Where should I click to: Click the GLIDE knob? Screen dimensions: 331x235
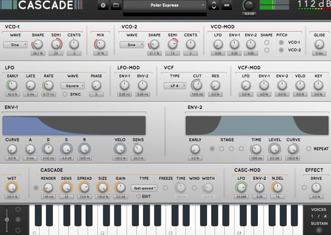319,44
